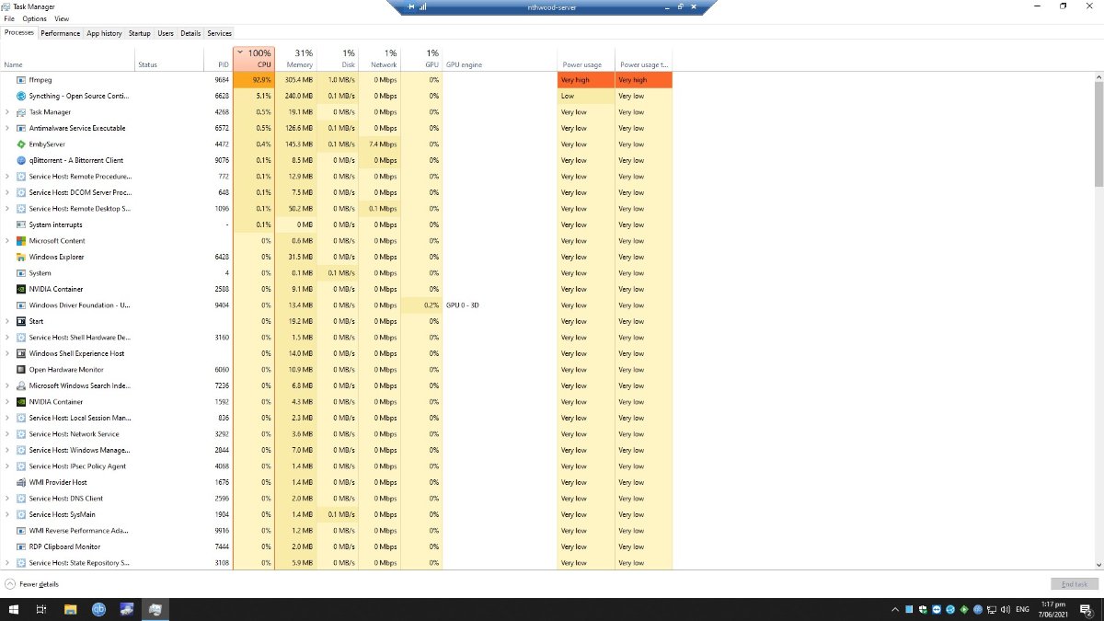Expand the Start process group
The height and width of the screenshot is (621, 1104).
[x=7, y=321]
